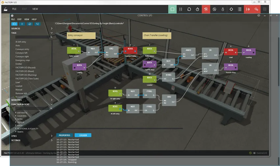
Task: Select the 'Emergency stop' tag
Action: [22, 60]
